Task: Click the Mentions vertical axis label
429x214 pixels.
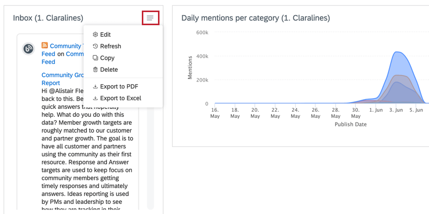Action: (190, 67)
